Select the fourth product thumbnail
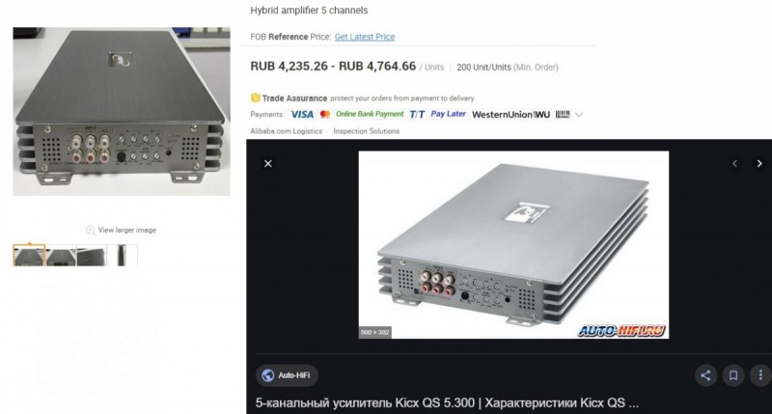The height and width of the screenshot is (414, 772). point(123,255)
